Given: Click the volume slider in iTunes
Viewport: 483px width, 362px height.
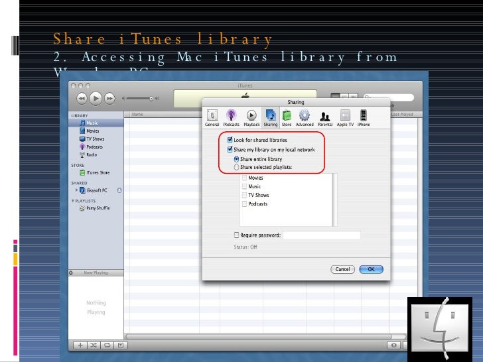Looking at the screenshot, I should (140, 99).
